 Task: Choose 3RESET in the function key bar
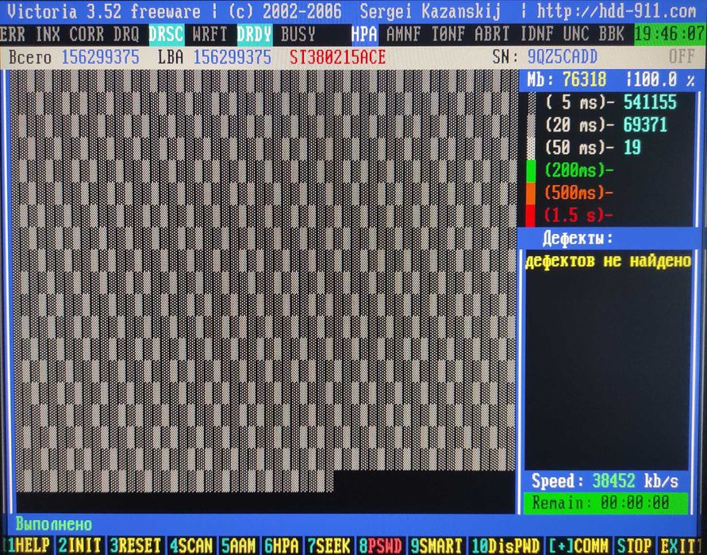tap(136, 545)
